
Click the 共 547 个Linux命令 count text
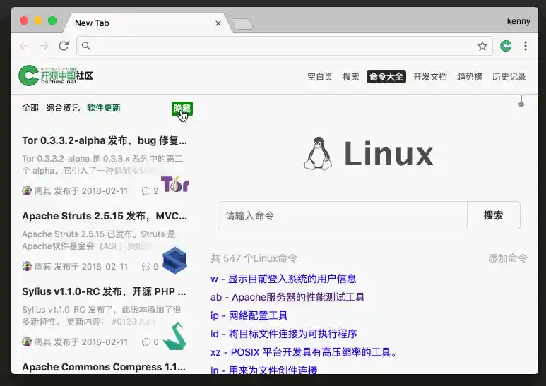click(254, 258)
